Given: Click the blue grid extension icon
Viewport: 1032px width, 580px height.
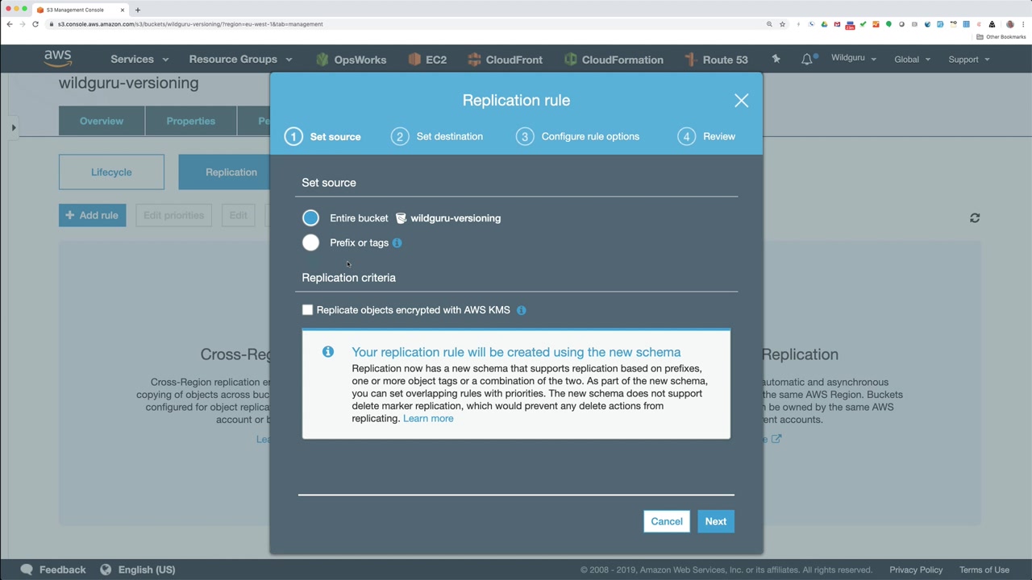Looking at the screenshot, I should click(966, 24).
